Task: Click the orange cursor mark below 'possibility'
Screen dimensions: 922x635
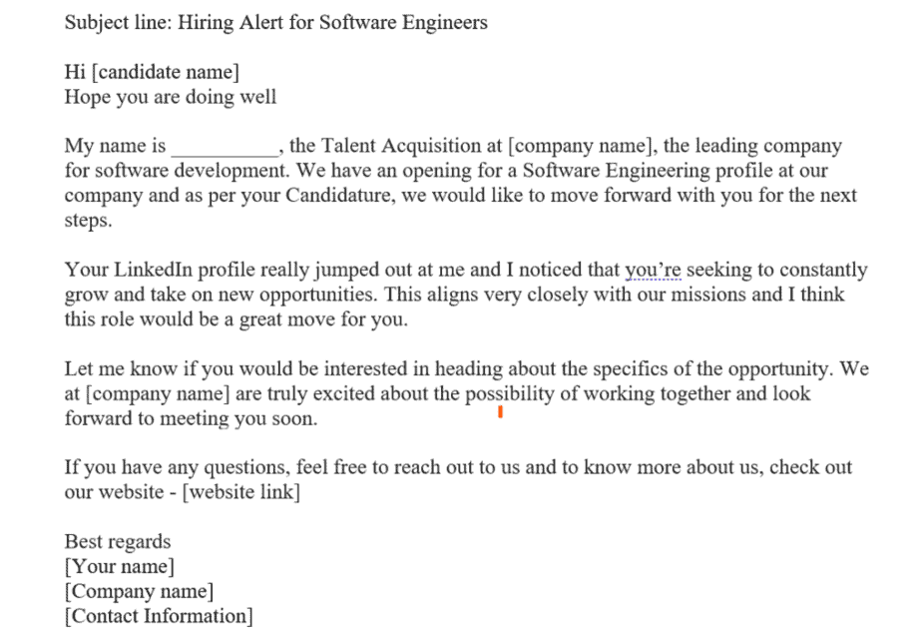Action: click(500, 412)
